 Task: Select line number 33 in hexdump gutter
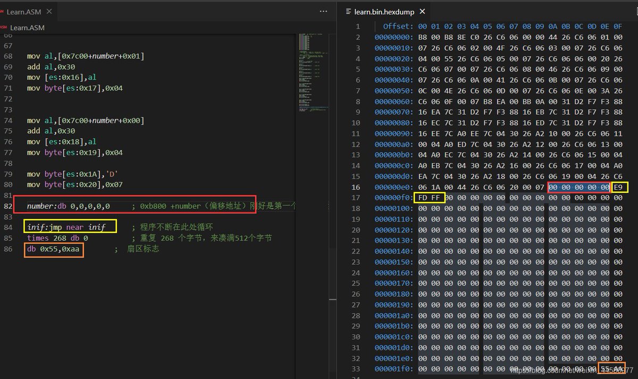[x=356, y=368]
